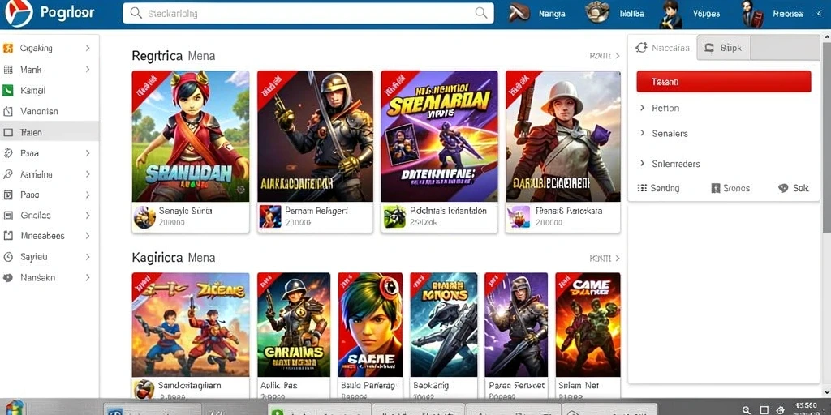Click the orange Cigaking sidebar icon

point(7,48)
